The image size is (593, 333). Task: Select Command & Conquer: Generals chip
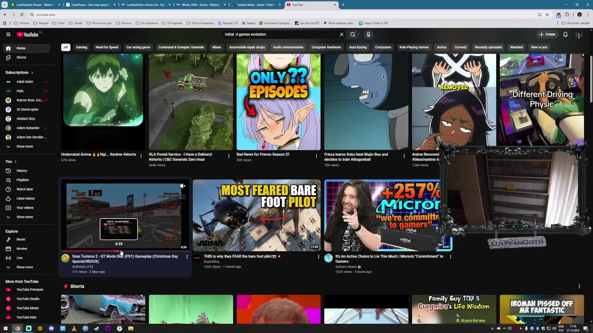pyautogui.click(x=181, y=47)
